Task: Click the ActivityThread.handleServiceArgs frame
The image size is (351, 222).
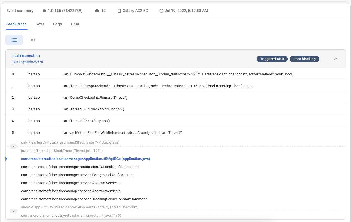Action: [x=80, y=207]
